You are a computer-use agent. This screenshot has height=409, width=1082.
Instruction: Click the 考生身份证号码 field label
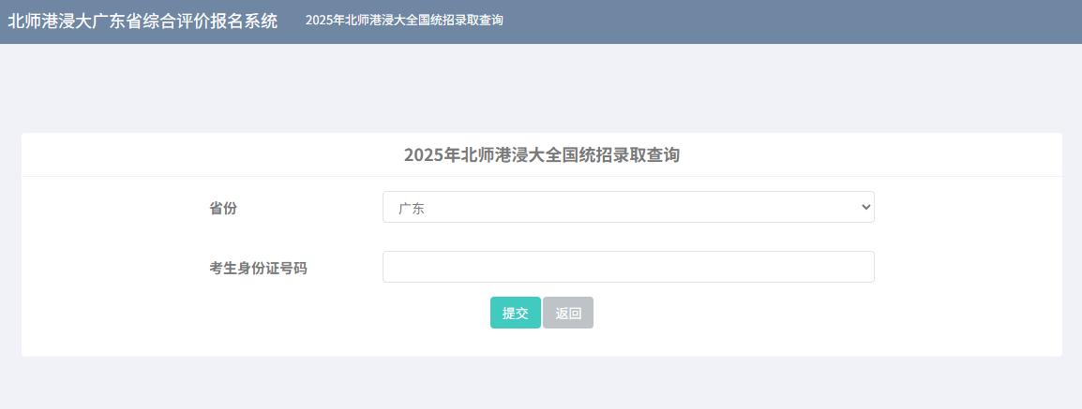tap(258, 268)
